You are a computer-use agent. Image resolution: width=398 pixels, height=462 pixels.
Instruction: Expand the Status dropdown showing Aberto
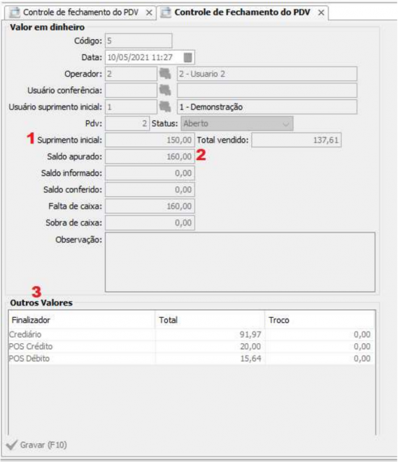pos(237,123)
